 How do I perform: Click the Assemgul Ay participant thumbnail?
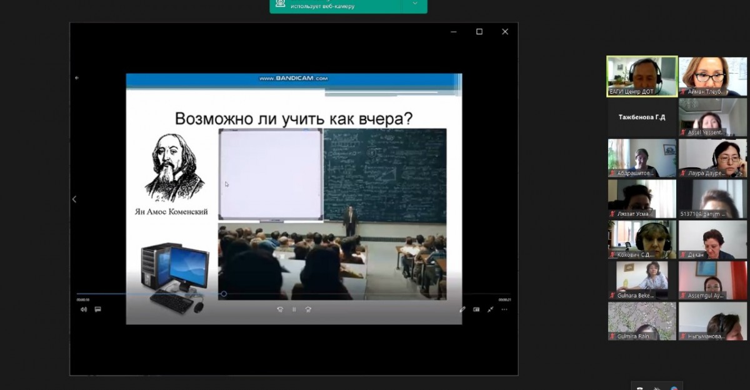coord(712,280)
